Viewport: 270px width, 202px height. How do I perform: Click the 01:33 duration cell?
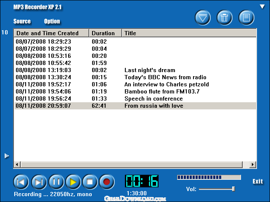click(99, 98)
